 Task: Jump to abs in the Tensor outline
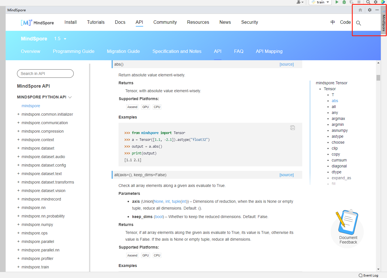pos(335,101)
